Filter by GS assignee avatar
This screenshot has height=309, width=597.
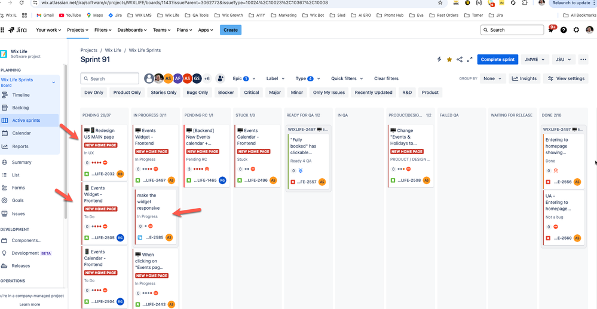click(197, 78)
